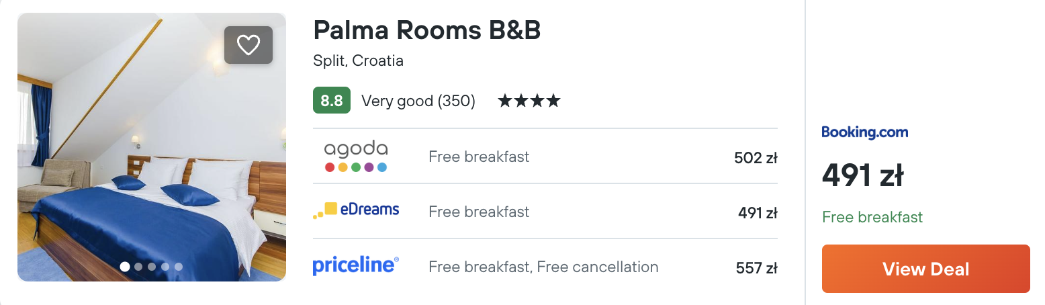Select the agoda 502 zł price
The height and width of the screenshot is (305, 1045).
[x=756, y=158]
